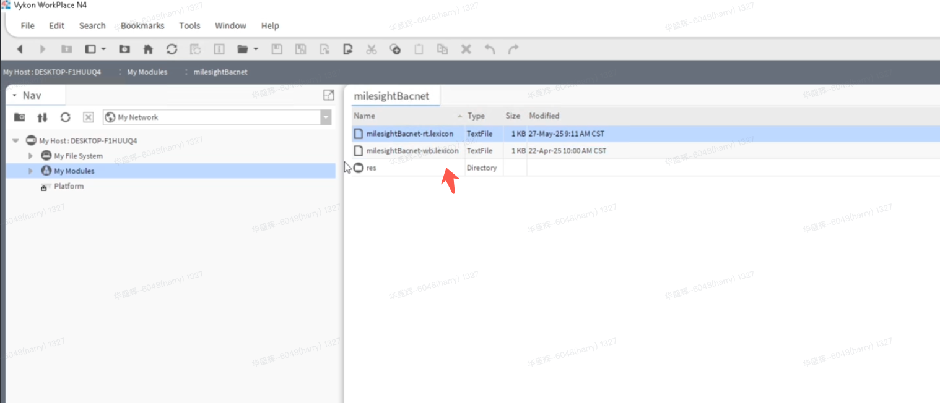Click the info "i" toolbar icon

(x=219, y=49)
